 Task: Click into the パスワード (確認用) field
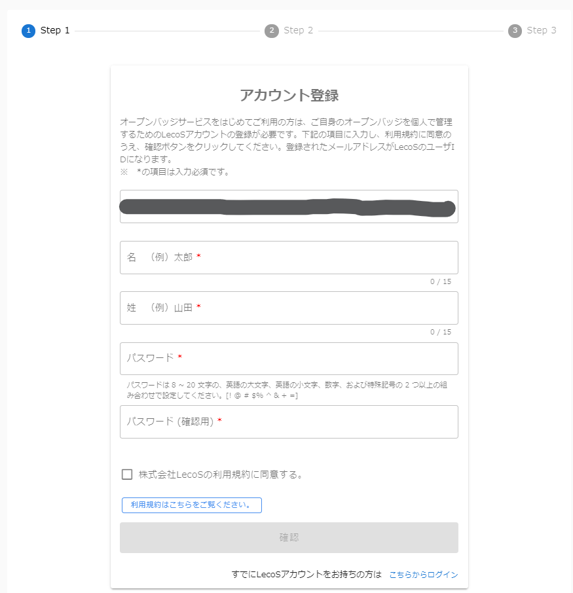coord(289,422)
